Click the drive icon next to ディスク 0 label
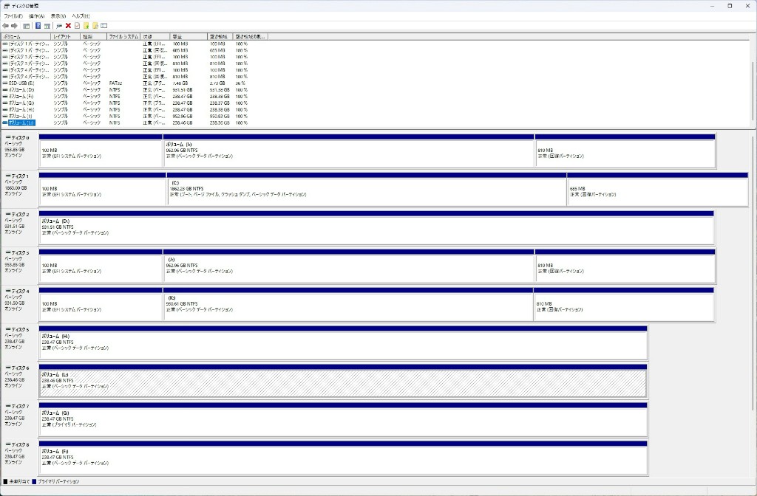The width and height of the screenshot is (757, 496). tap(7, 137)
